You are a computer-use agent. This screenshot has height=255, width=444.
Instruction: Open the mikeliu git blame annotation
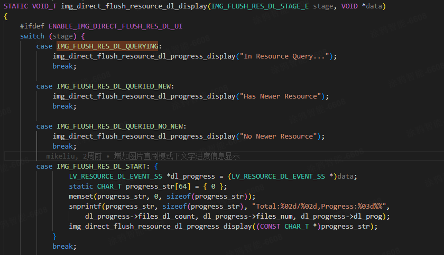tap(143, 156)
